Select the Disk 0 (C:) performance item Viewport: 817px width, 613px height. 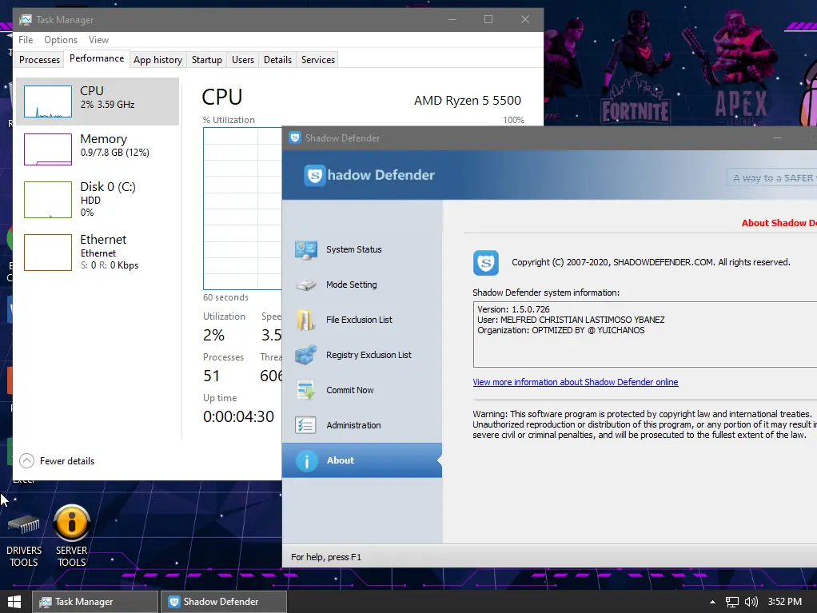pyautogui.click(x=98, y=200)
